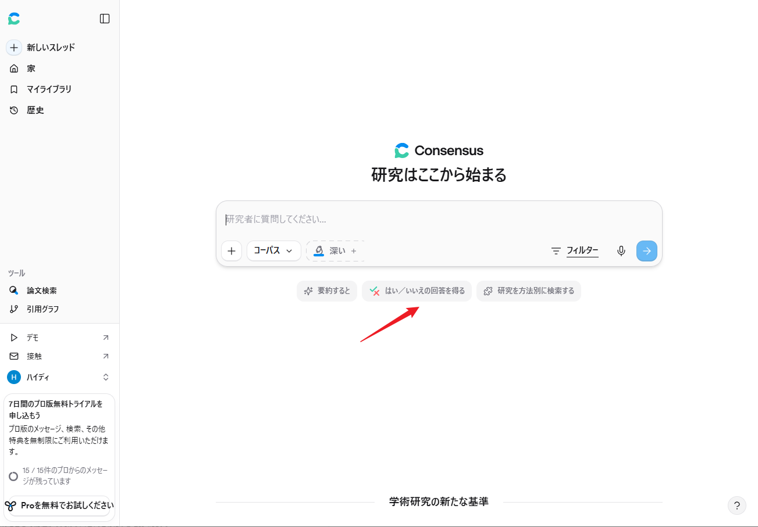Click the ツール section label
This screenshot has height=527, width=758.
coord(16,273)
